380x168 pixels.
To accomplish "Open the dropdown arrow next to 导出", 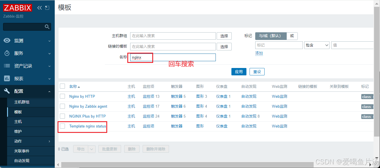I will coord(92,149).
